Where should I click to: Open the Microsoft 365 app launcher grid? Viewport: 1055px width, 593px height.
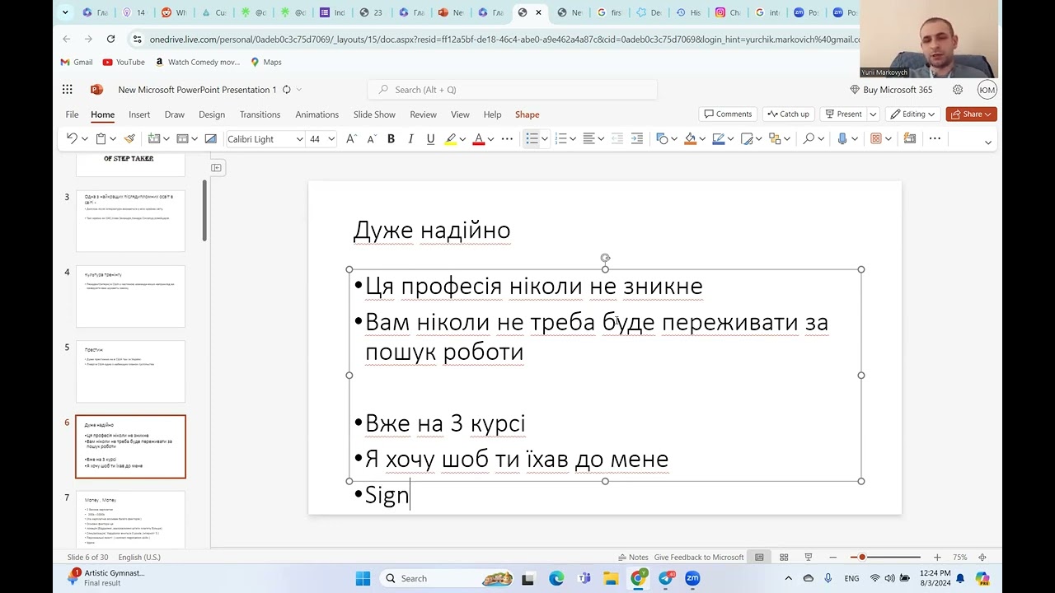[68, 90]
